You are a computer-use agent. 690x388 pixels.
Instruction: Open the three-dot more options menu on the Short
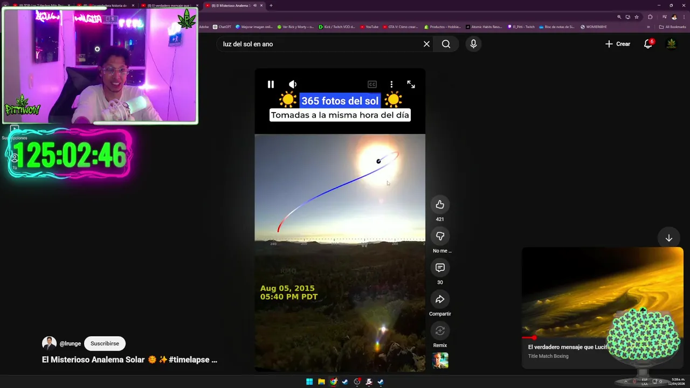click(391, 84)
